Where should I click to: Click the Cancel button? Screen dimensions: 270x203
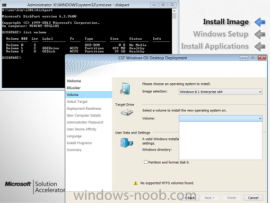[x=253, y=198]
